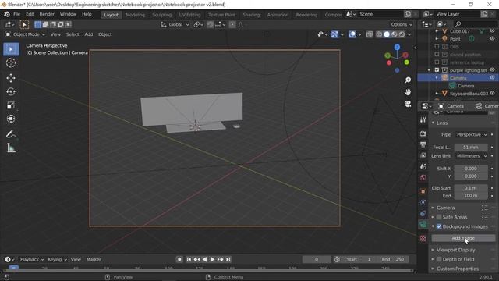Image resolution: width=499 pixels, height=281 pixels.
Task: Toggle visibility eye of KeyboardBaru.003
Action: coord(492,94)
